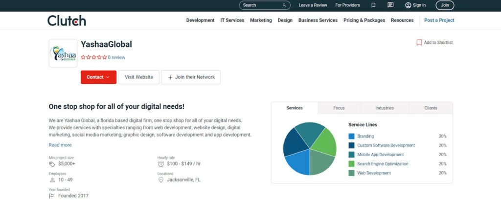Open the bookmark shortlist icon in header
This screenshot has width=501, height=200.
point(373,5)
